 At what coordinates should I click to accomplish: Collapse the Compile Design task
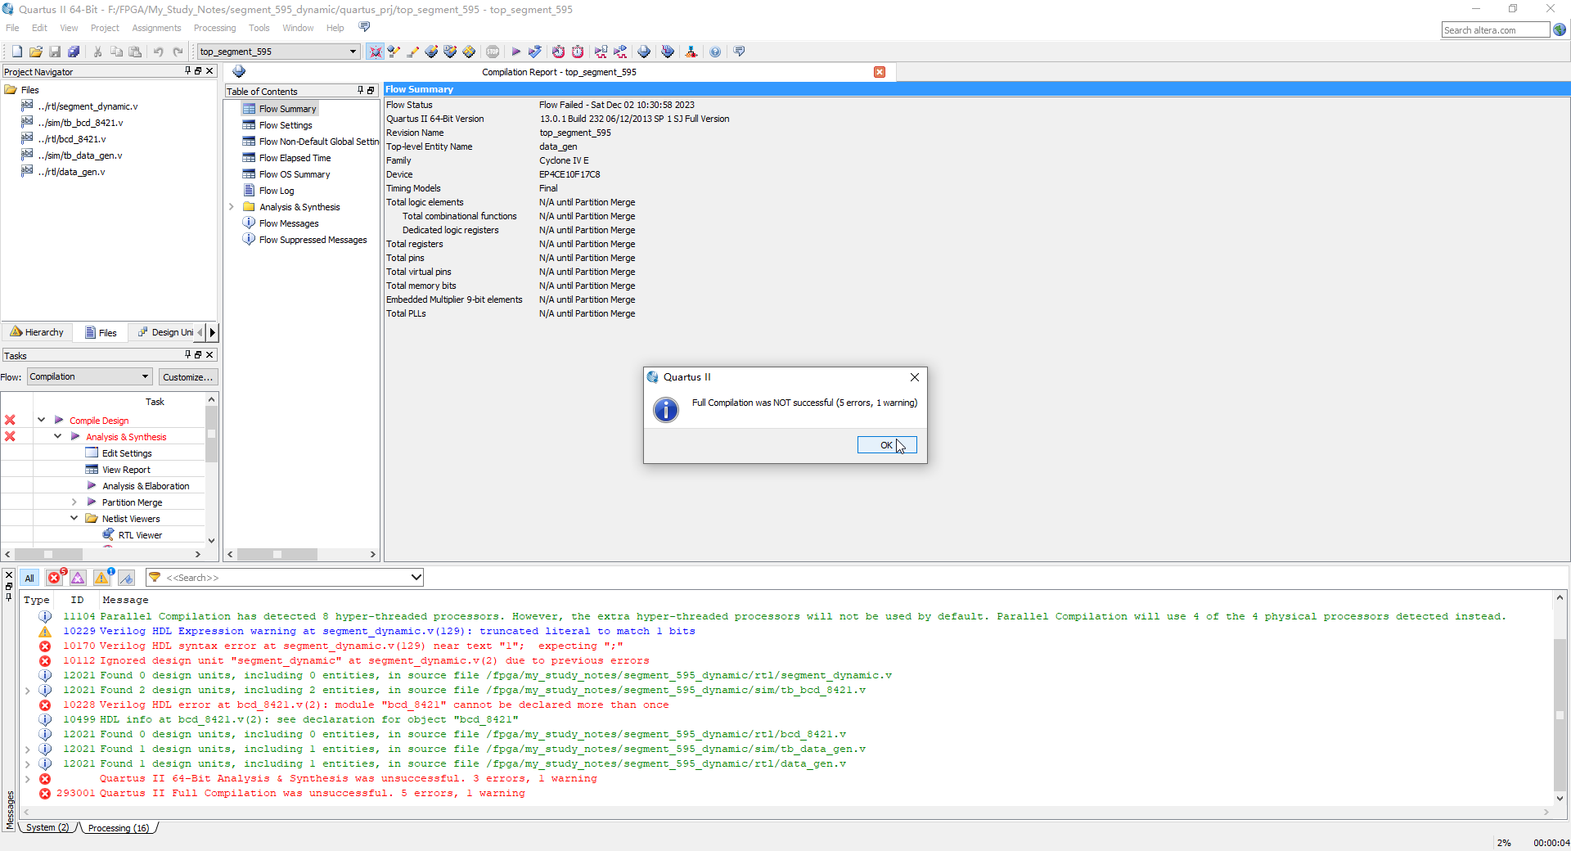click(41, 420)
